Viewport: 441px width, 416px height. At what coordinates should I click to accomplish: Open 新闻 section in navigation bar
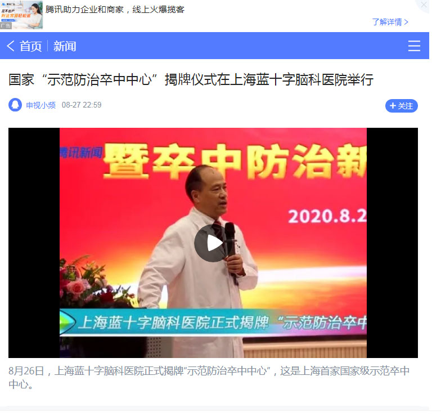pyautogui.click(x=65, y=46)
